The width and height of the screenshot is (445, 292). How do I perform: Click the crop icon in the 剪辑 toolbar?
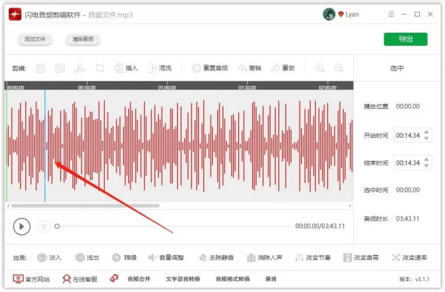pos(99,68)
